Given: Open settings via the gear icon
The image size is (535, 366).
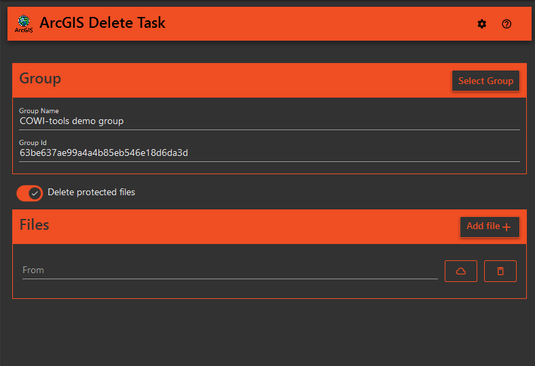Looking at the screenshot, I should (482, 24).
